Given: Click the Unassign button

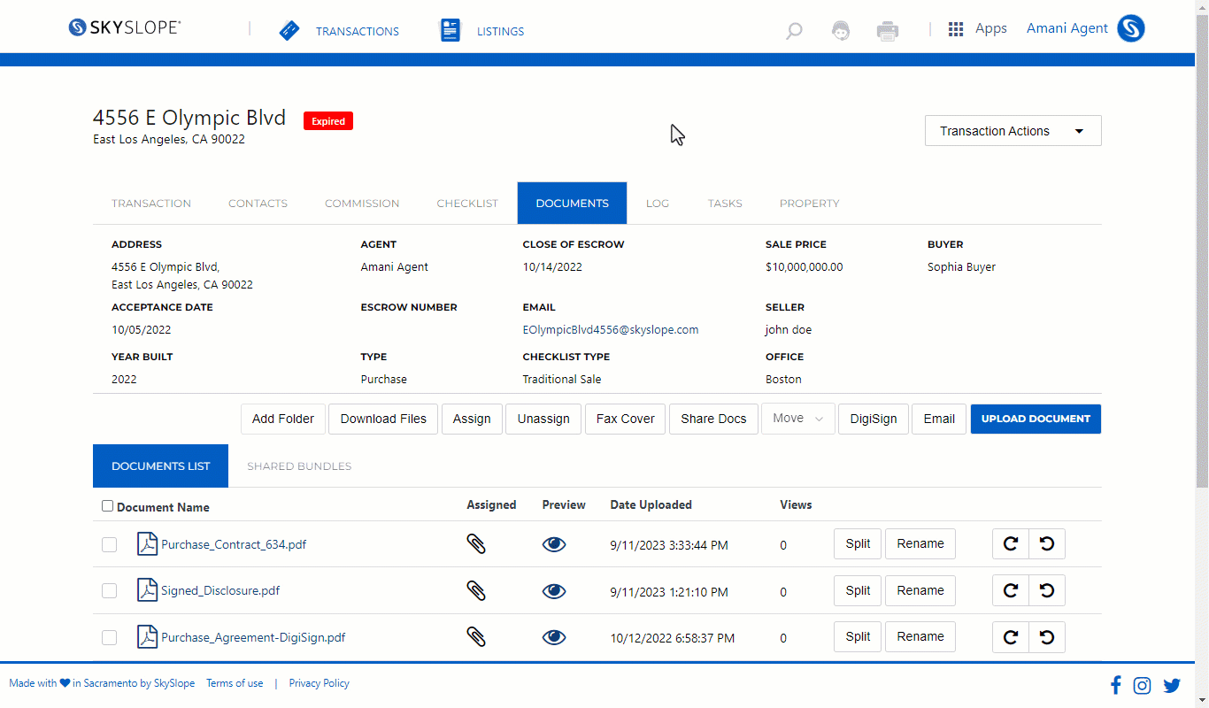Looking at the screenshot, I should [x=543, y=419].
